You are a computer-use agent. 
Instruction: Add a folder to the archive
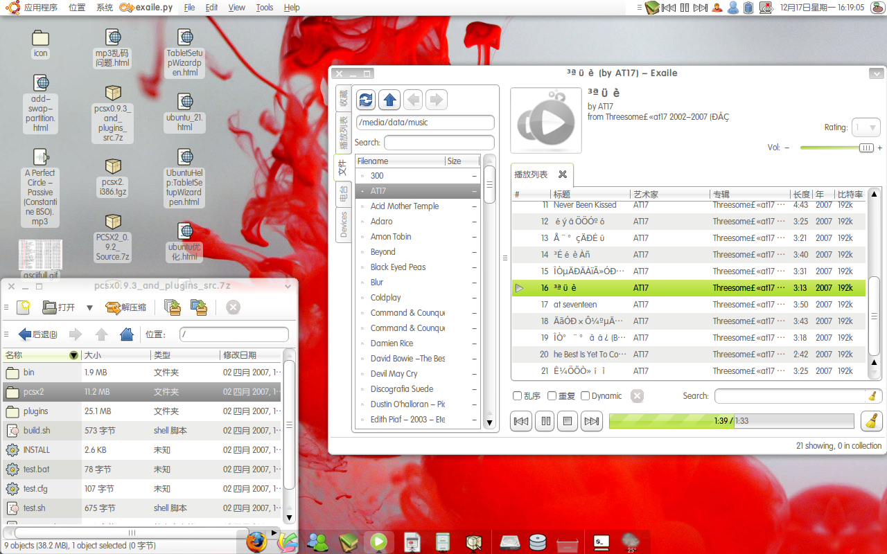199,307
